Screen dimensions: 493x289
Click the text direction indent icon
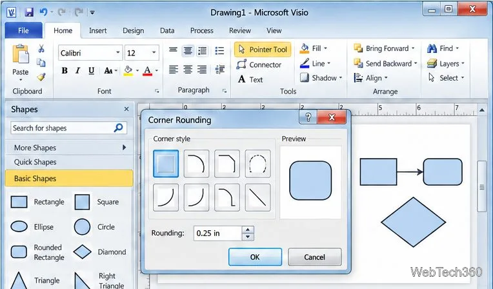[x=220, y=70]
